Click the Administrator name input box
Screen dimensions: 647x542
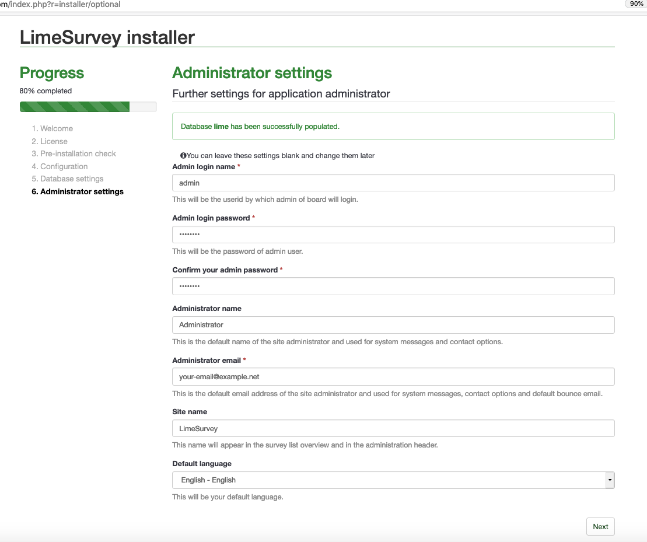coord(393,325)
